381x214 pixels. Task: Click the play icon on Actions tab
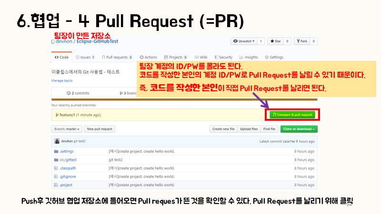(141, 57)
